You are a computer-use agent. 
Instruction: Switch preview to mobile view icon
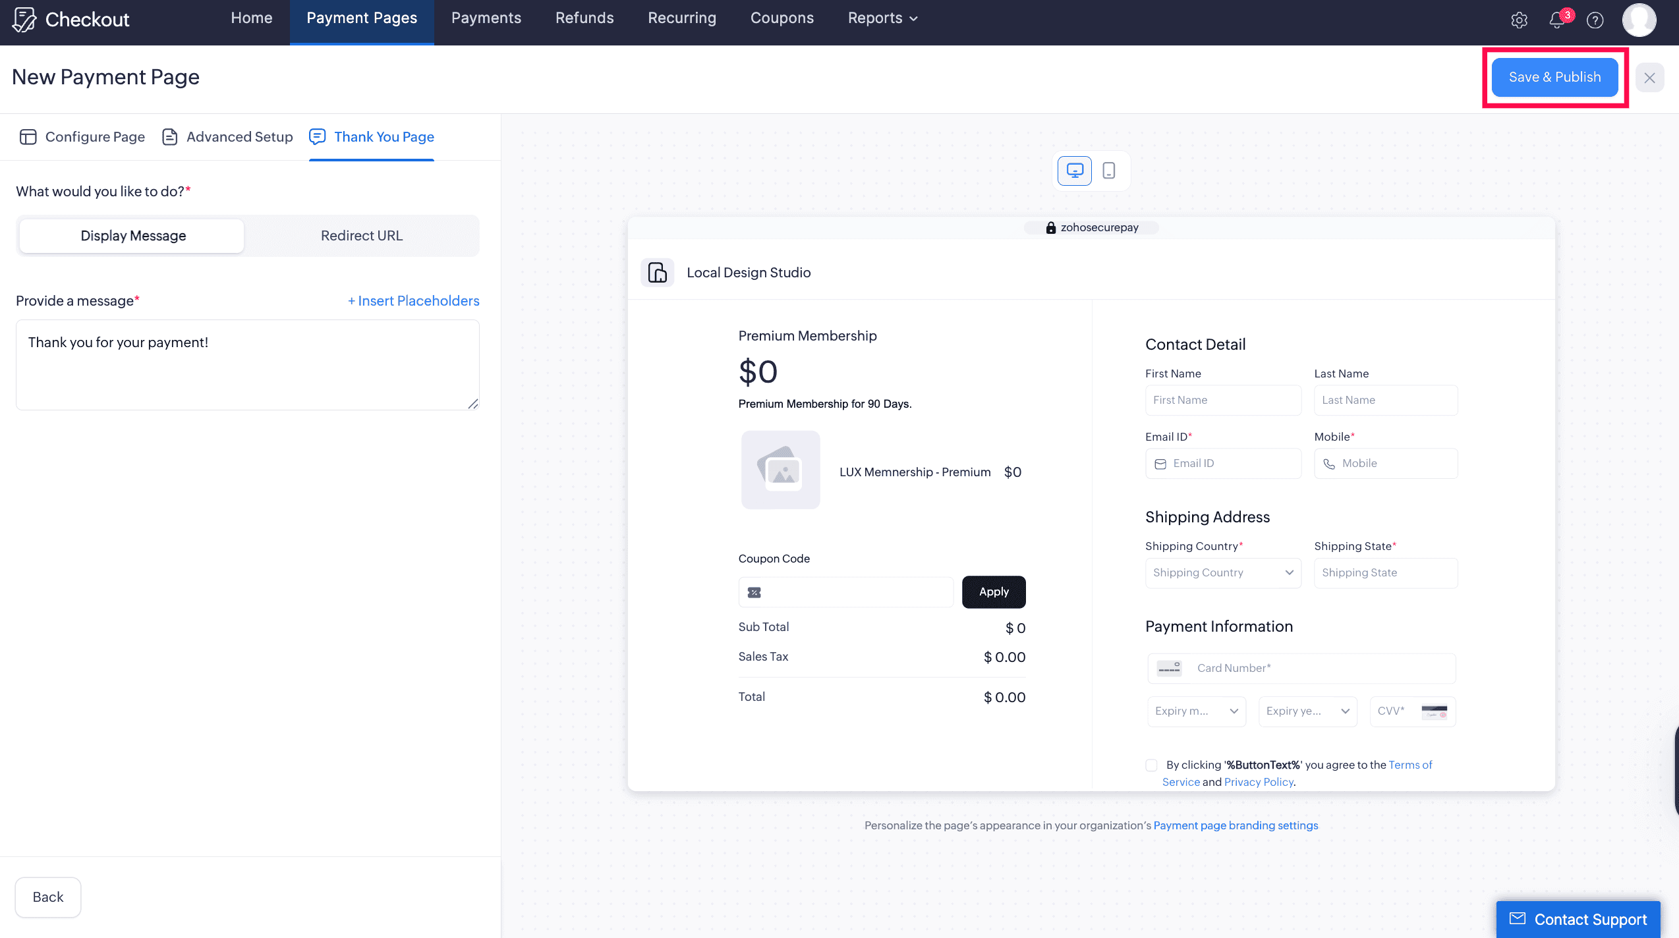[1108, 170]
